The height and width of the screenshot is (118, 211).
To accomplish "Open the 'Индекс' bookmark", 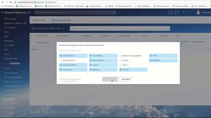I will point(39,6).
